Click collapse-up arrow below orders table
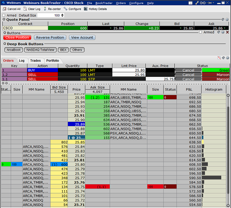This screenshot has width=231, height=208. point(3,83)
